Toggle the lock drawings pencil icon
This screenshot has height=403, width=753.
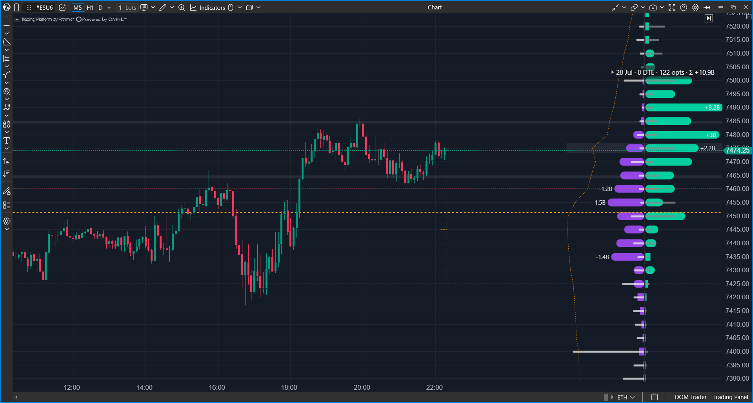pyautogui.click(x=7, y=191)
